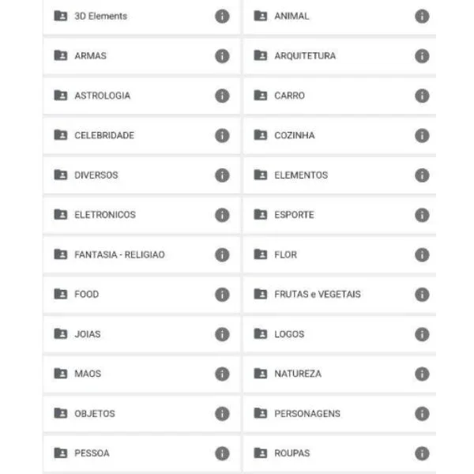View info for ASTROLOGIA folder
Viewport: 474px width, 474px height.
222,96
